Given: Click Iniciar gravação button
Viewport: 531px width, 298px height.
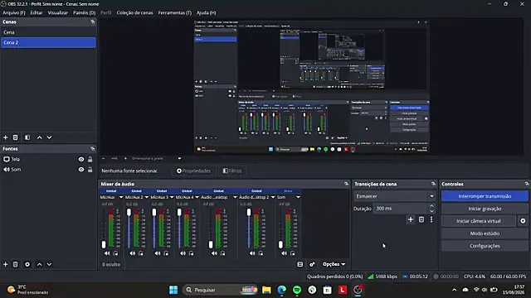Looking at the screenshot, I should (x=485, y=209).
